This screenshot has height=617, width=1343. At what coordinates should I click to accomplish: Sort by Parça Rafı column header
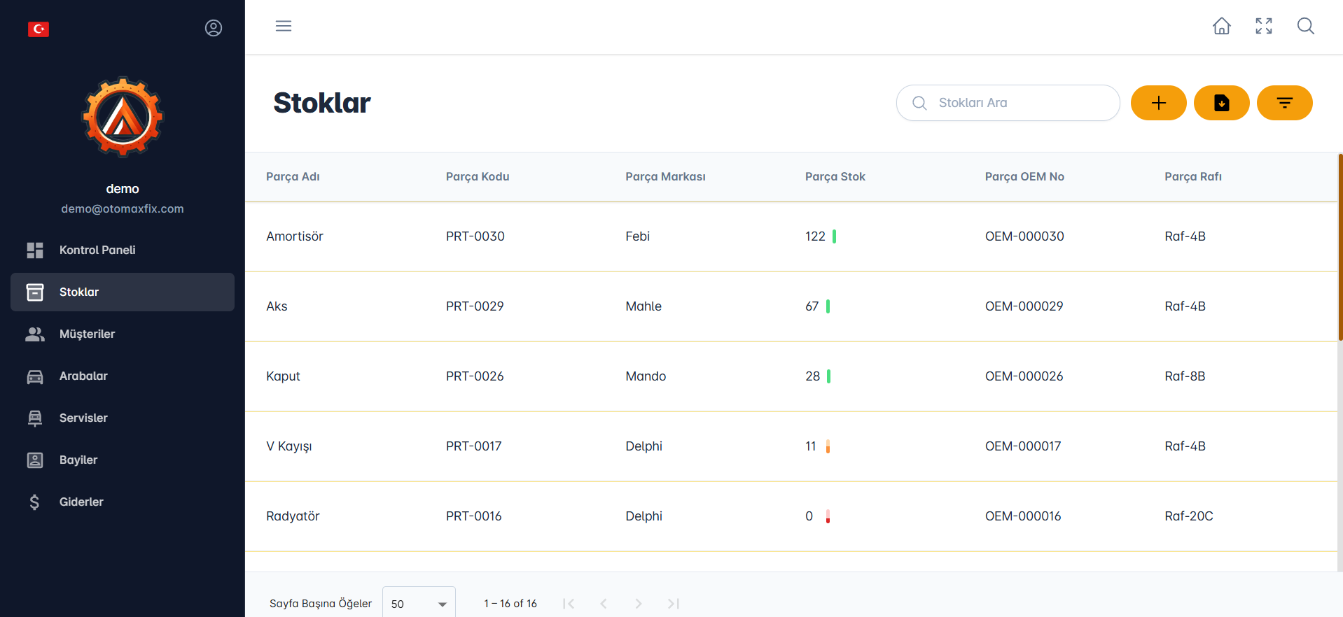(1193, 177)
